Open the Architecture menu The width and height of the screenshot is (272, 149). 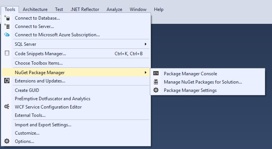click(x=35, y=9)
